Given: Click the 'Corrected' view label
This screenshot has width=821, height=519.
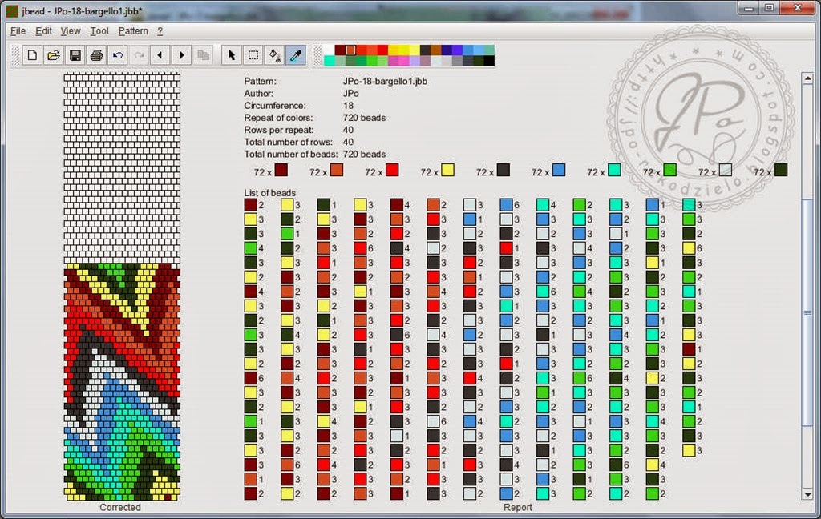Looking at the screenshot, I should 120,507.
